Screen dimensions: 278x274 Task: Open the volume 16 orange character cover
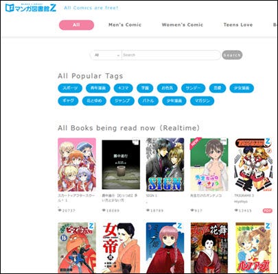(76, 248)
